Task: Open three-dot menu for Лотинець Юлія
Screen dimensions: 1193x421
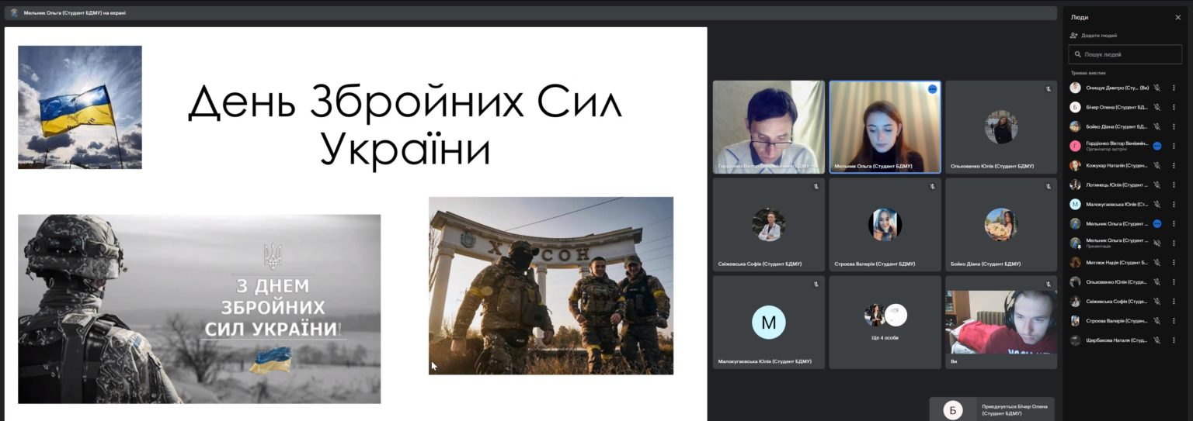Action: [x=1174, y=185]
